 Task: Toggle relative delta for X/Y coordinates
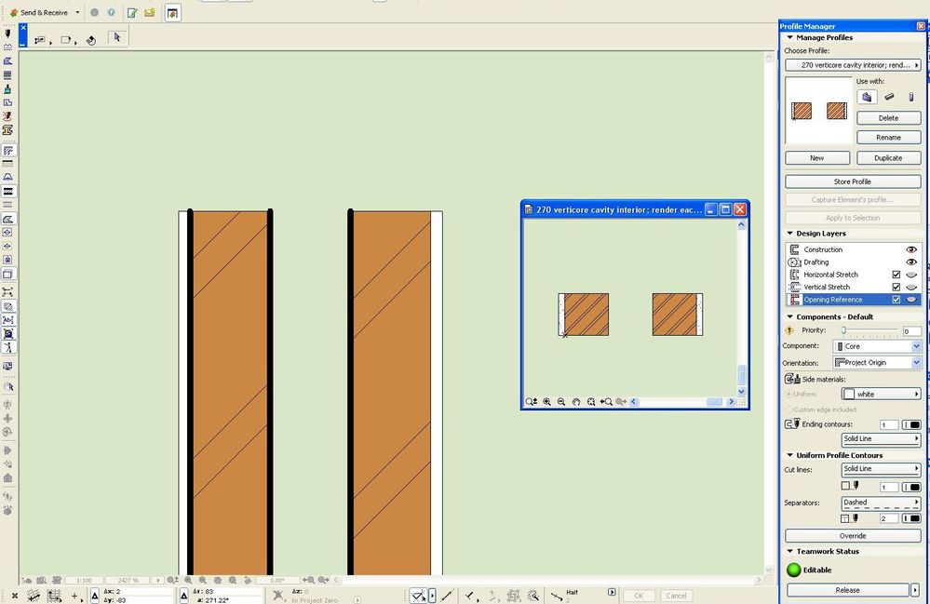tap(95, 596)
